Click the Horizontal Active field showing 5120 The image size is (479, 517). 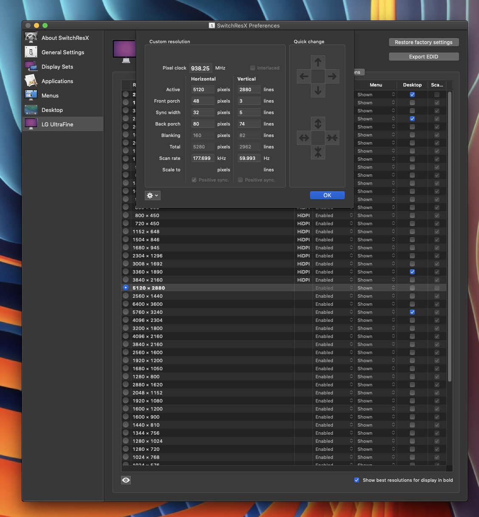(x=203, y=89)
